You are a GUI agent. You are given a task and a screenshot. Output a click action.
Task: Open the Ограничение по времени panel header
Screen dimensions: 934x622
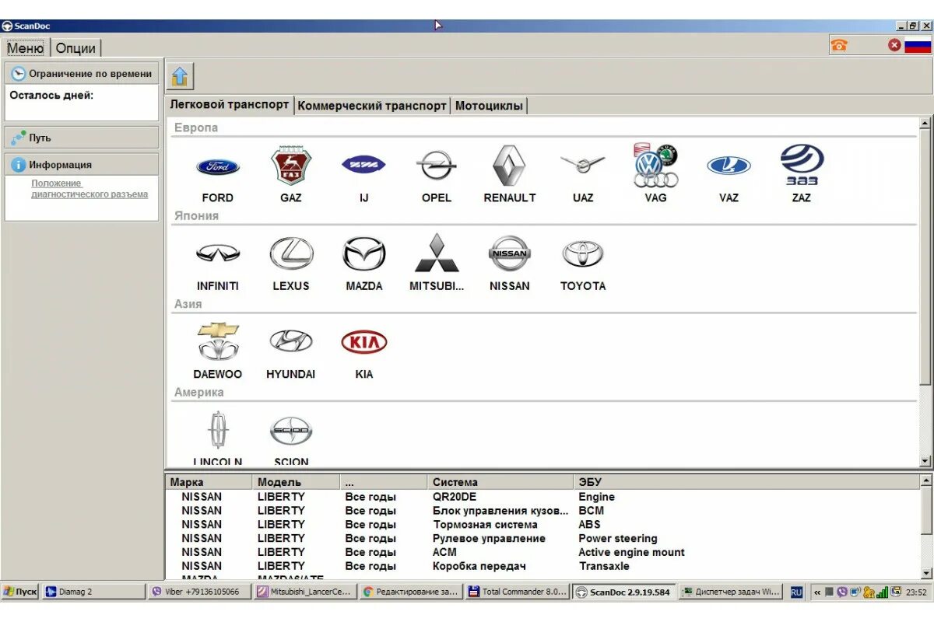coord(82,74)
